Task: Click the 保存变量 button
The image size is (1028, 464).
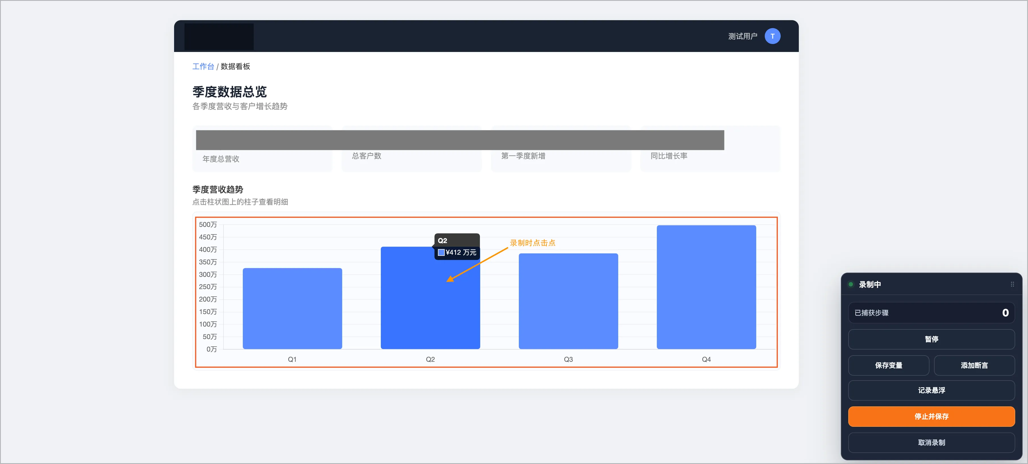Action: pos(888,365)
